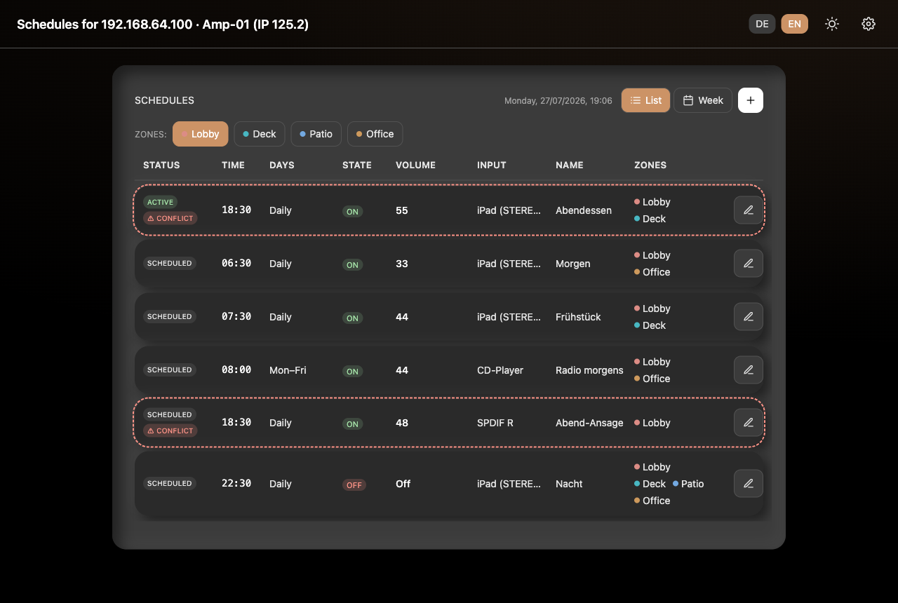Click the DAYS column header
This screenshot has width=898, height=603.
(282, 165)
